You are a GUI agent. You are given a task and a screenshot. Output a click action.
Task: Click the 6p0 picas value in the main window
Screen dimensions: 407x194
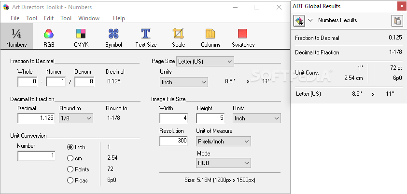[112, 181]
